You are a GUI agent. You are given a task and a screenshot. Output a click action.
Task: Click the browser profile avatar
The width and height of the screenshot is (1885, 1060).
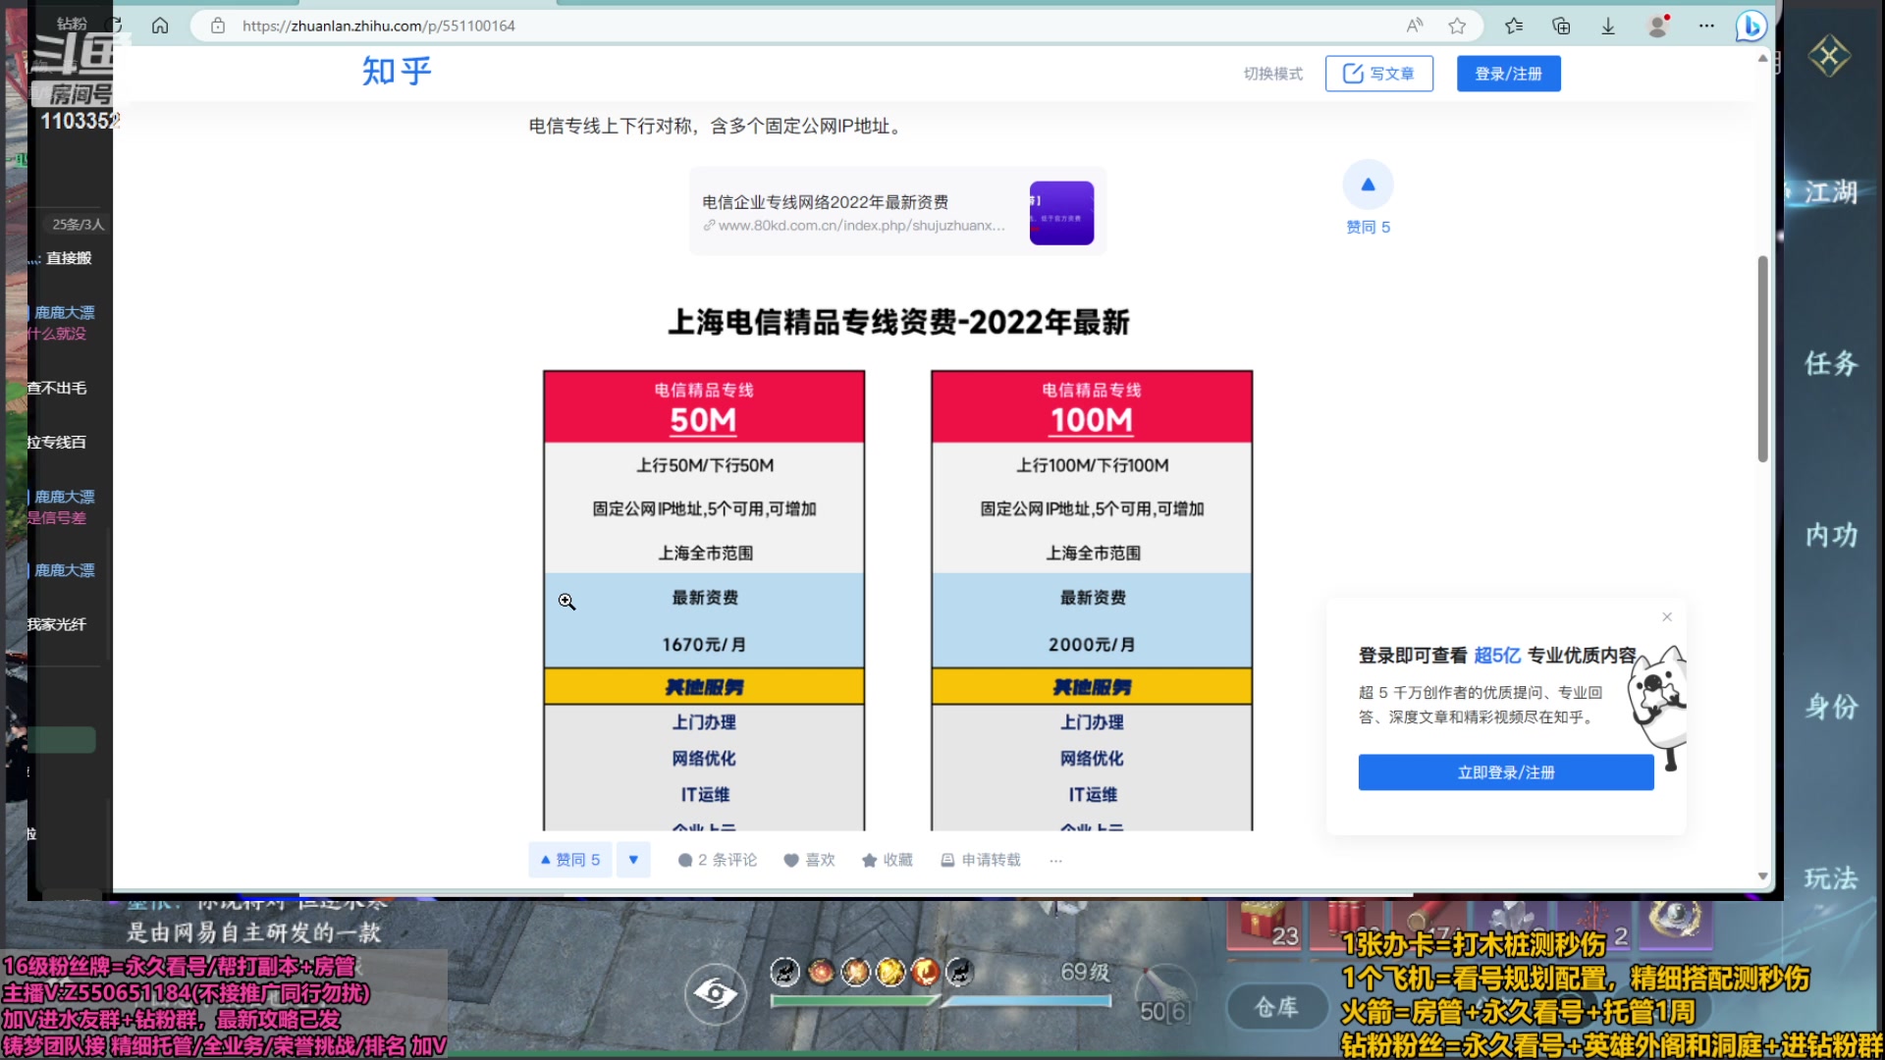(x=1658, y=26)
